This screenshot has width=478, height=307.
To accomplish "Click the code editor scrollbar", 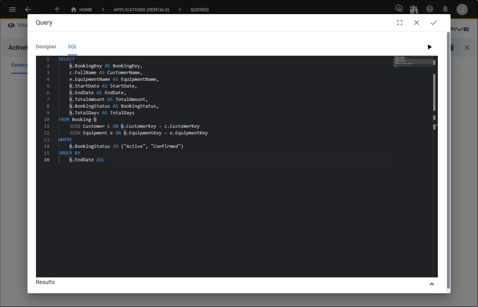I will point(435,92).
